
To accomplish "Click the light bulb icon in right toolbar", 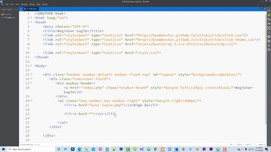I will (269, 45).
